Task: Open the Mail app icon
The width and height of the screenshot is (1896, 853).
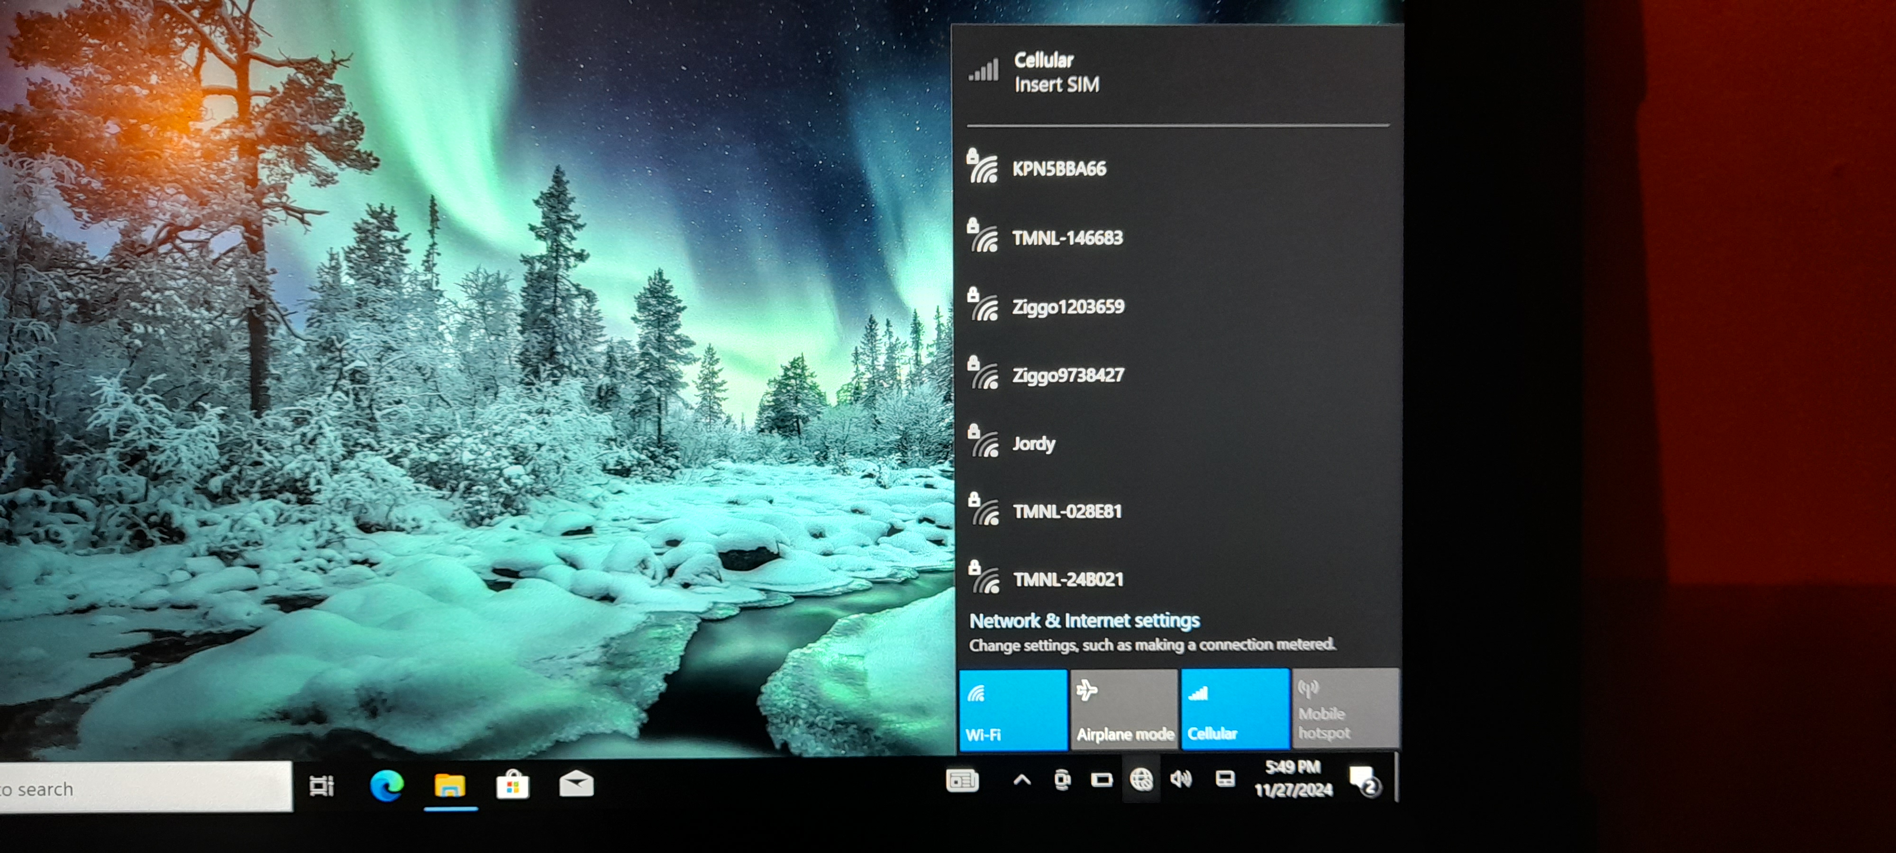Action: point(576,785)
